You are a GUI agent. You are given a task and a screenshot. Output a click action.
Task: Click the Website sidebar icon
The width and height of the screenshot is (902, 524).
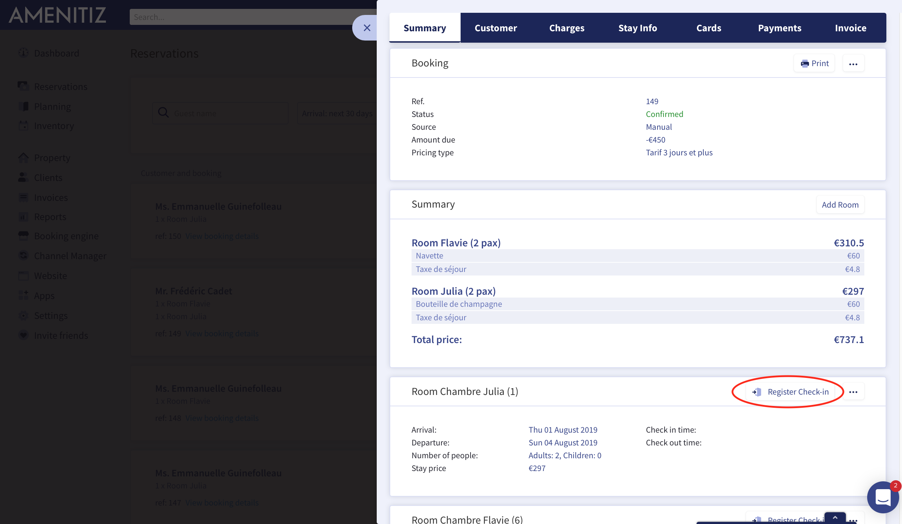point(23,276)
